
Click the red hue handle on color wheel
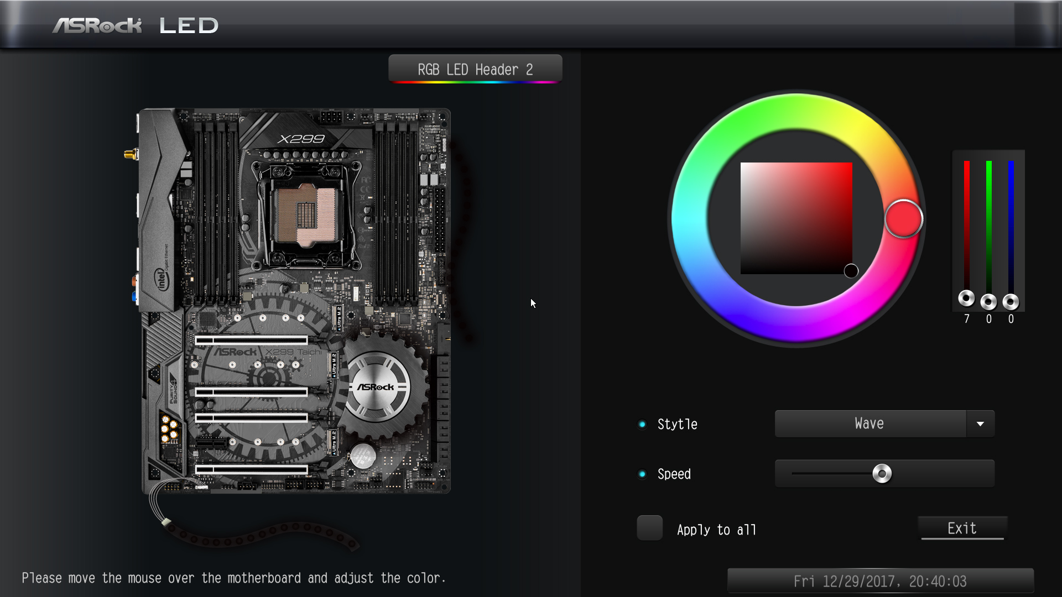click(903, 219)
